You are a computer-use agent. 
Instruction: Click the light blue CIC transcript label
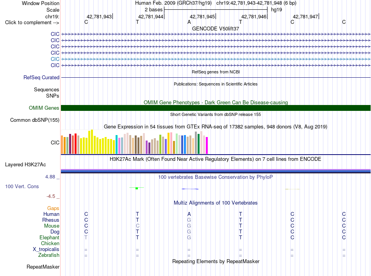point(55,59)
